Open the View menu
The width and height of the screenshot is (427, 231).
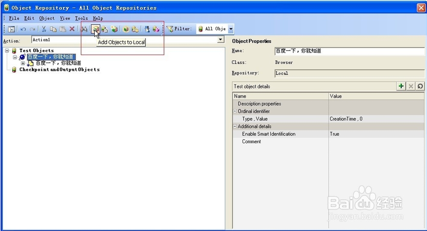65,18
